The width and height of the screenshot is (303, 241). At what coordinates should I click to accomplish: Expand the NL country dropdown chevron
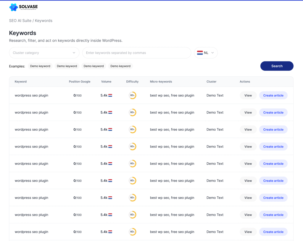click(212, 53)
